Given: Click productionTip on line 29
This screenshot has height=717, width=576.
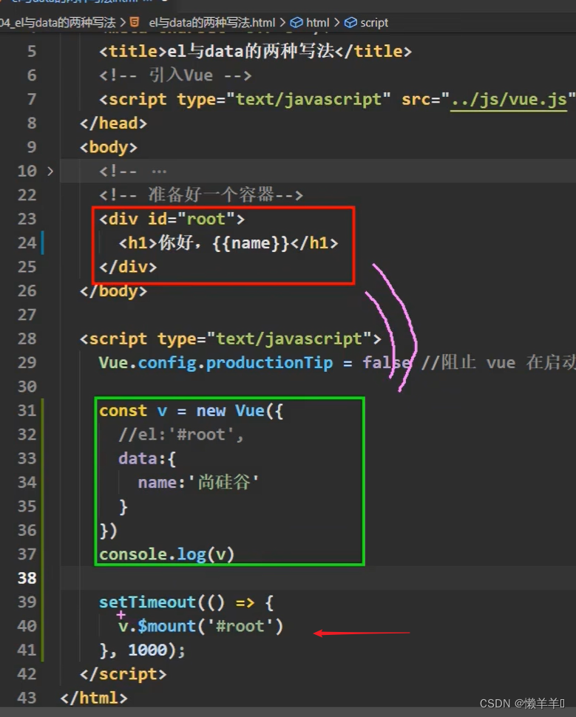Looking at the screenshot, I should 269,363.
